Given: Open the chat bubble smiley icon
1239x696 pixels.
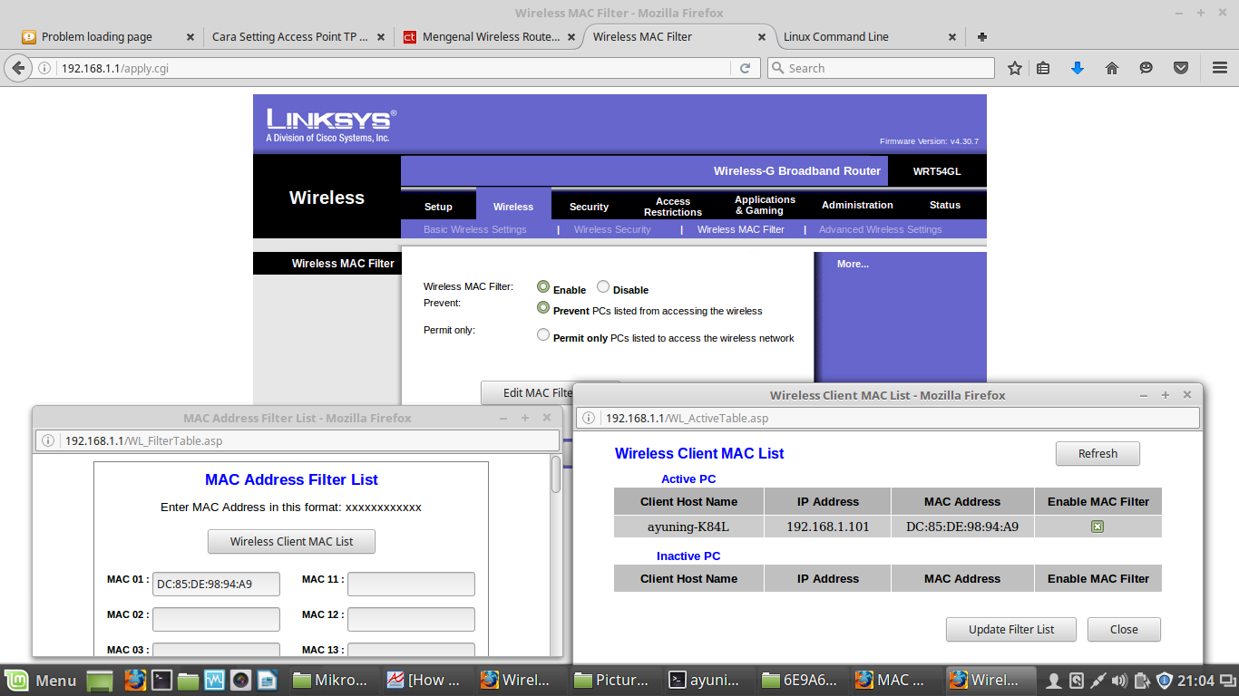Looking at the screenshot, I should pyautogui.click(x=1146, y=68).
